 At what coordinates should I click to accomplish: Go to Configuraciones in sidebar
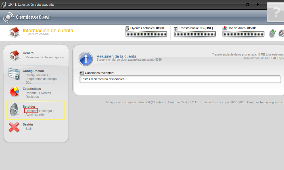point(37,75)
